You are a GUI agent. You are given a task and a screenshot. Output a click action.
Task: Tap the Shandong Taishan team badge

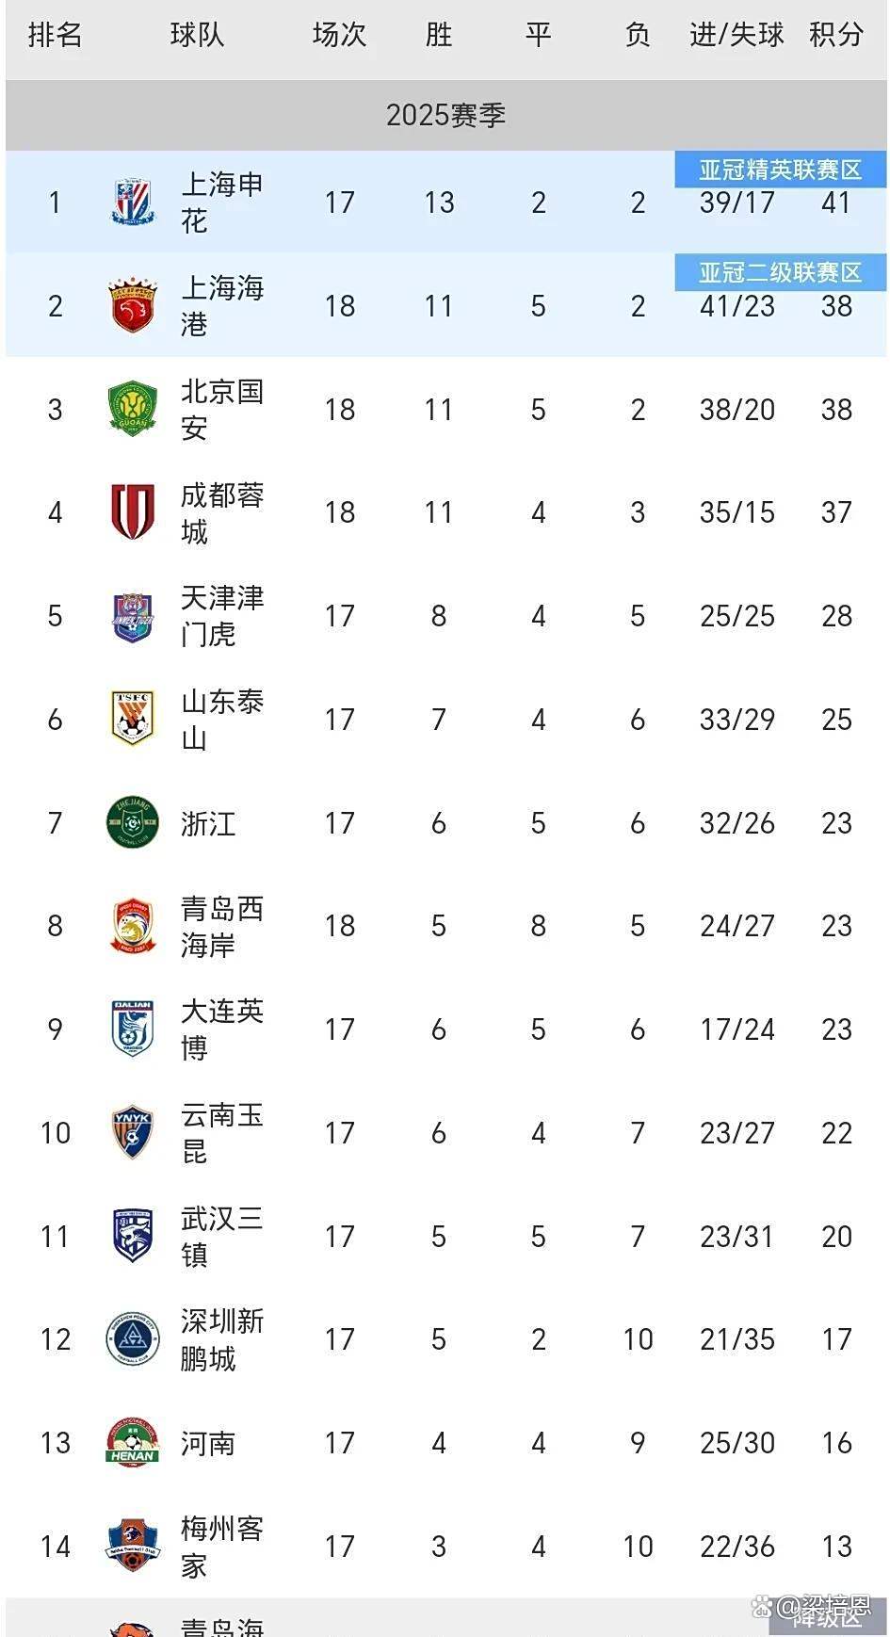[x=132, y=719]
